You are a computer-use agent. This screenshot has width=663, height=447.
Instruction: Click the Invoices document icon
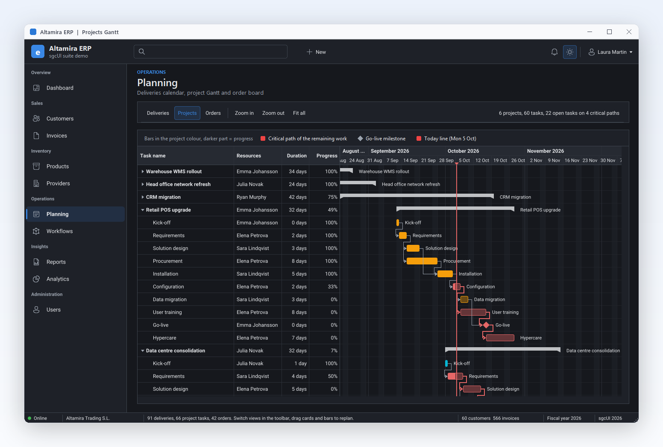click(36, 136)
